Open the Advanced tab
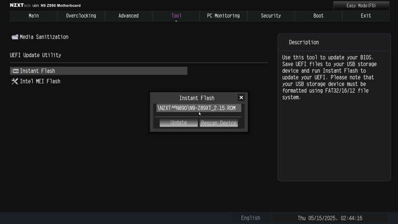 coord(129,16)
